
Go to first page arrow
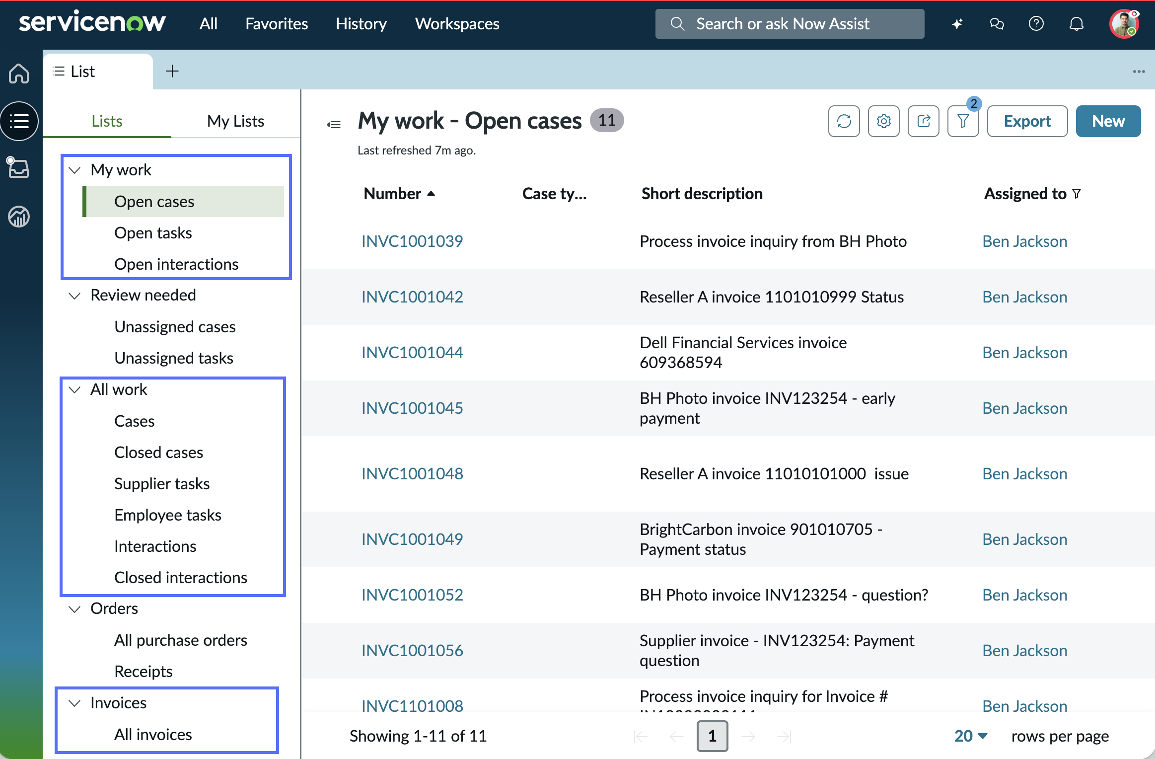641,736
